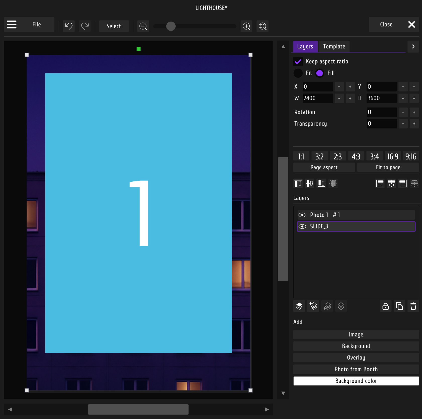Image resolution: width=422 pixels, height=419 pixels.
Task: Increase the Rotation value with plus
Action: (414, 112)
